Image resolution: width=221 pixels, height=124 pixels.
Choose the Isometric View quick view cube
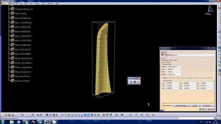coord(88,115)
